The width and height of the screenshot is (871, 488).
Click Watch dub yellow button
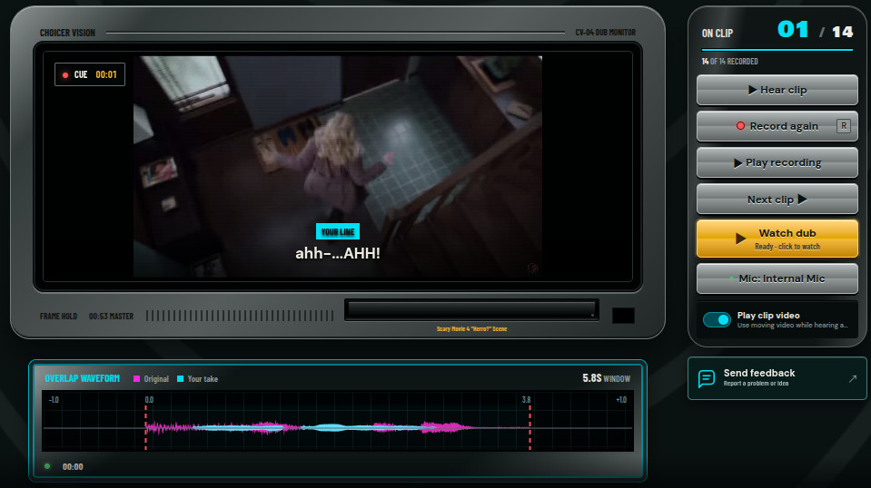coord(777,239)
